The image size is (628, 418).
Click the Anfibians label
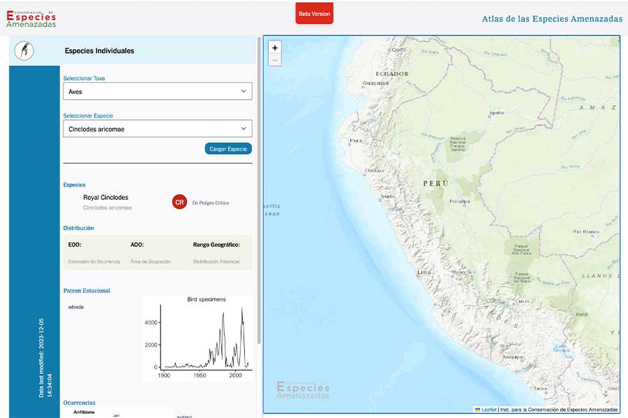84,412
